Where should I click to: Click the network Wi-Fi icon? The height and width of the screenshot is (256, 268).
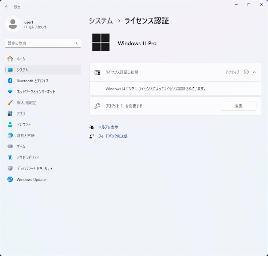click(x=10, y=92)
